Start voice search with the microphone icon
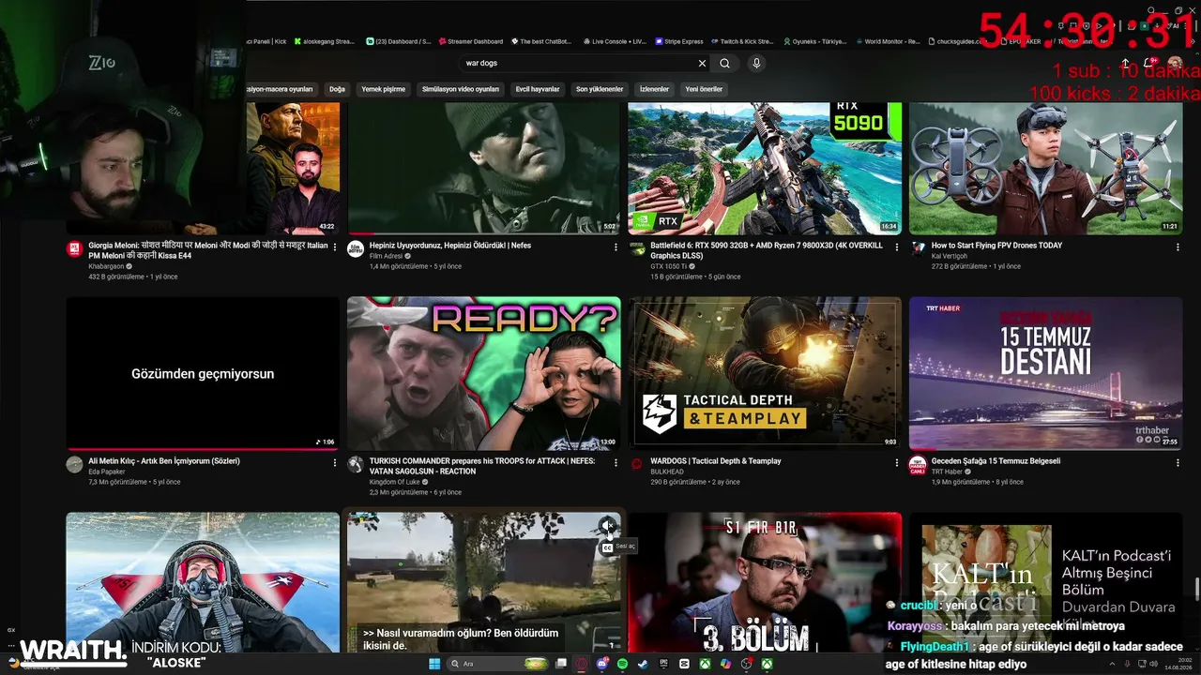Image resolution: width=1201 pixels, height=675 pixels. point(756,64)
